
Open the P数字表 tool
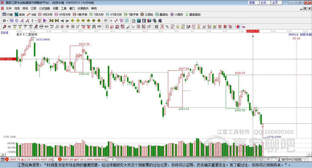[80, 15]
